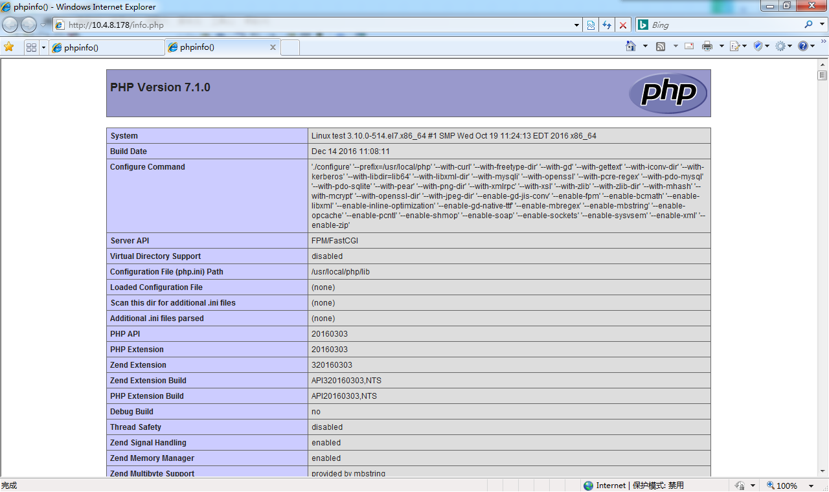Click the Thread Safety label
The height and width of the screenshot is (492, 829).
pos(135,427)
